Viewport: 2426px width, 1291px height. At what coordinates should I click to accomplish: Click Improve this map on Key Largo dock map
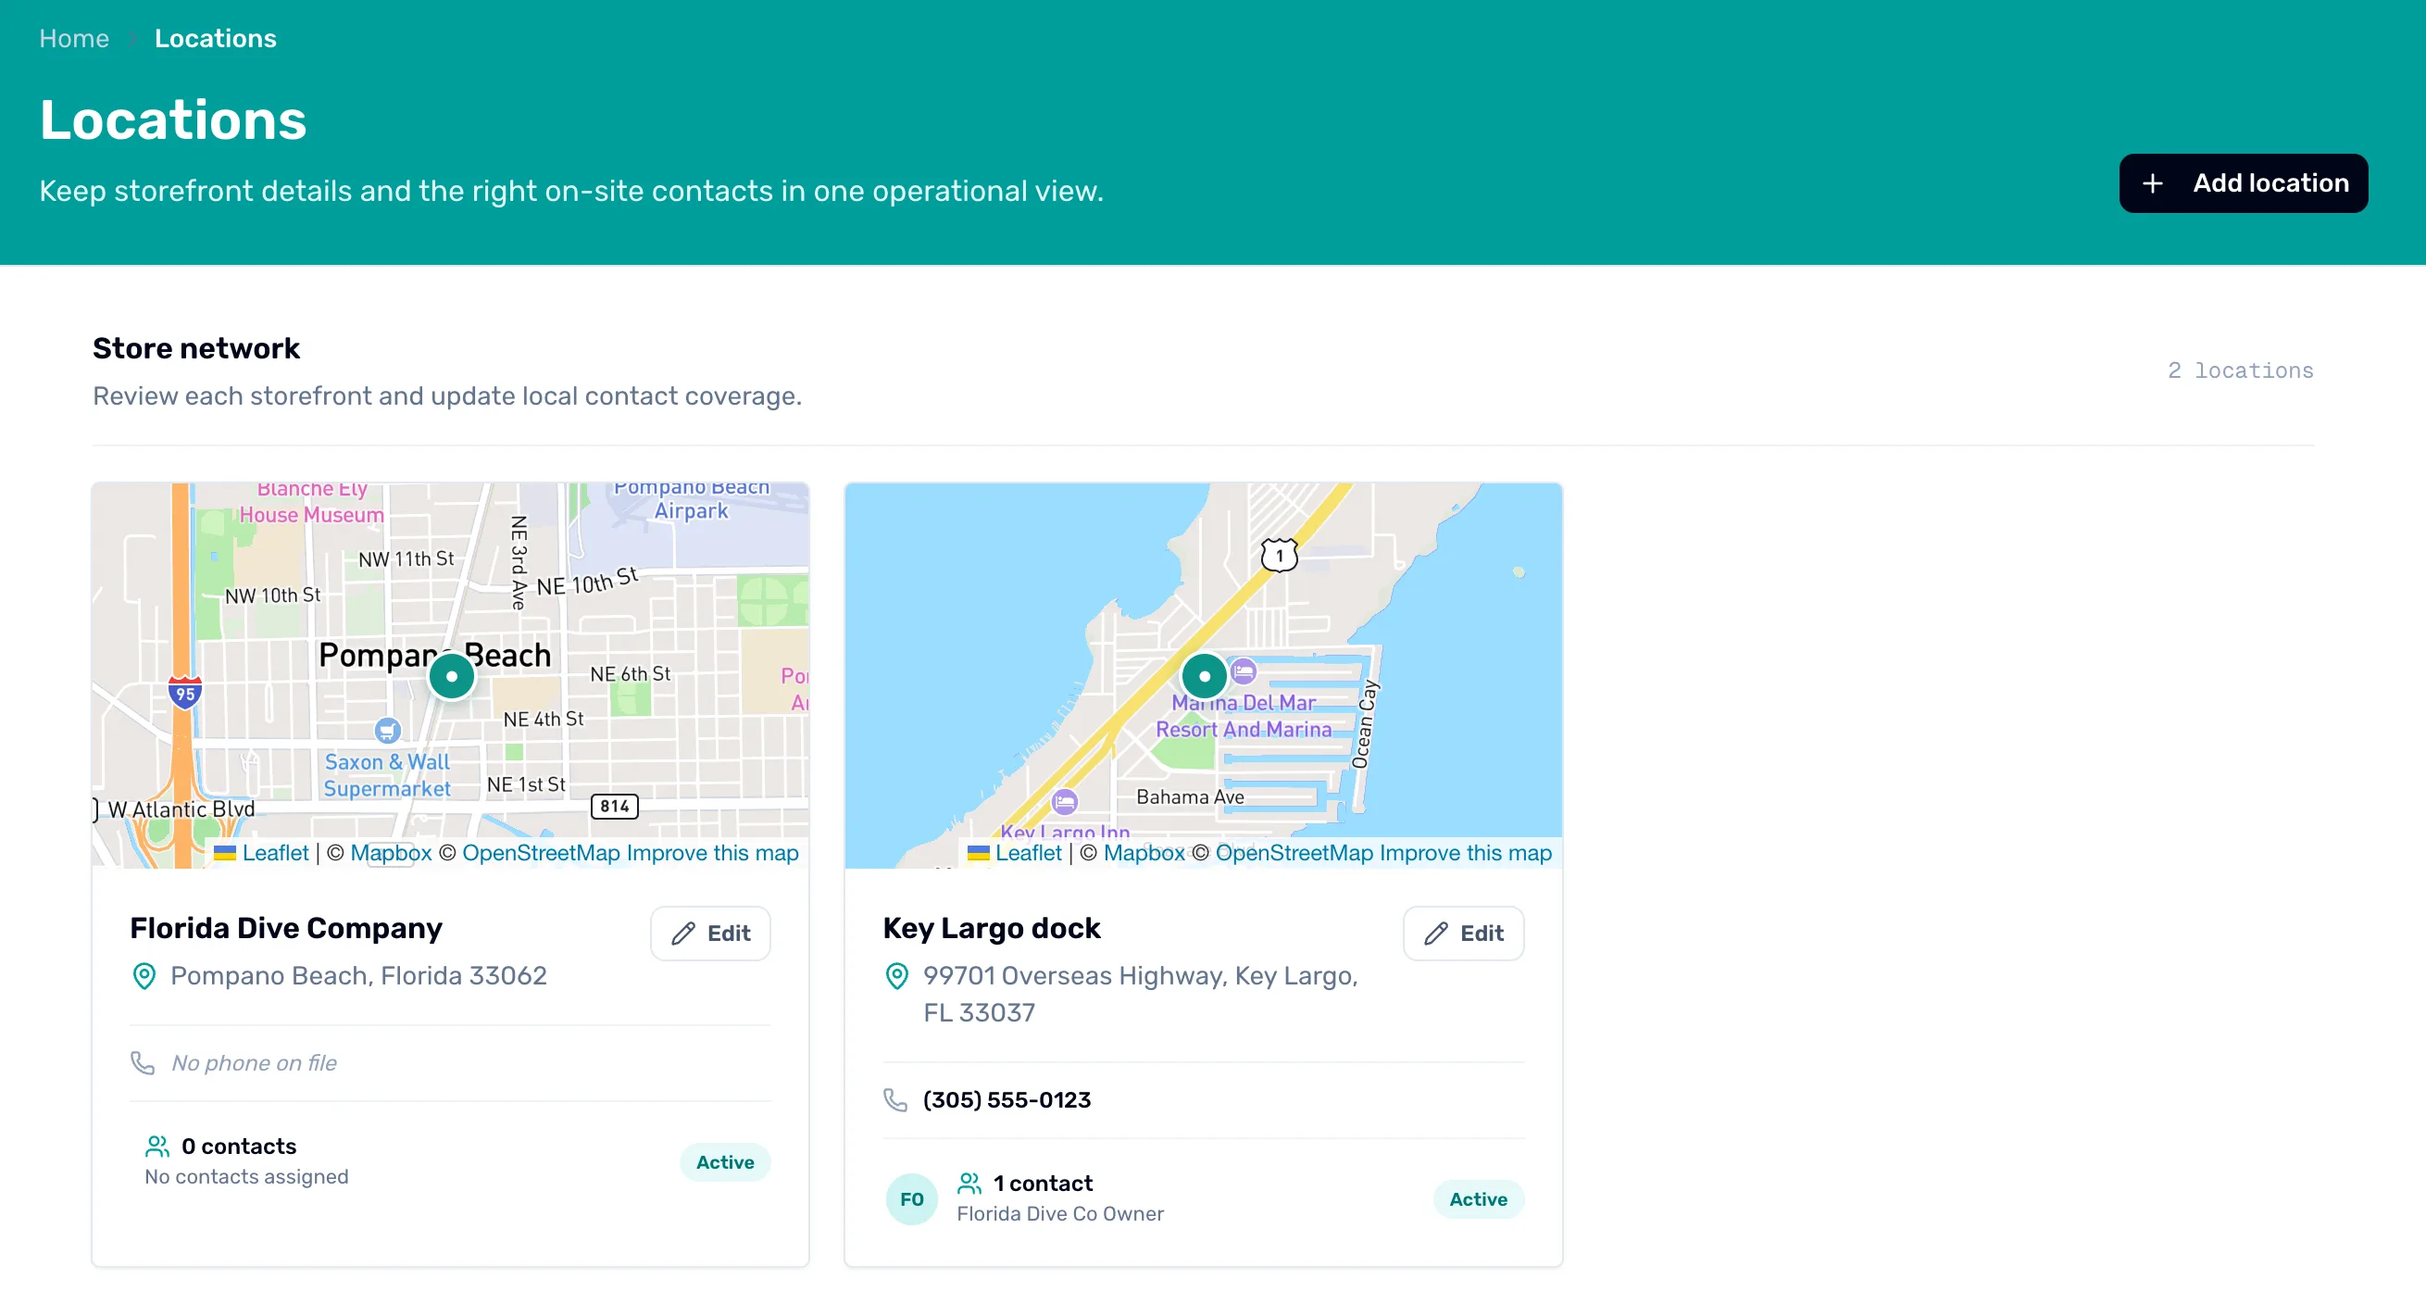coord(1466,852)
